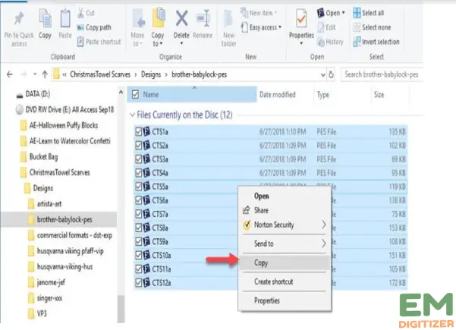Expand the address bar history dropdown
Image resolution: width=456 pixels, height=330 pixels.
coord(322,75)
